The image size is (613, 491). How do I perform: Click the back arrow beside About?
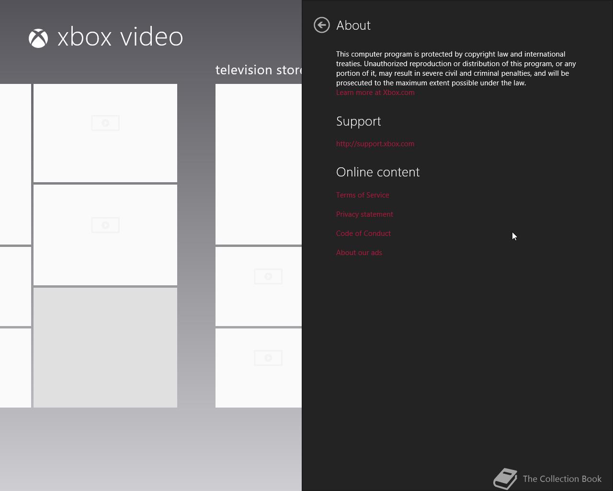coord(322,25)
